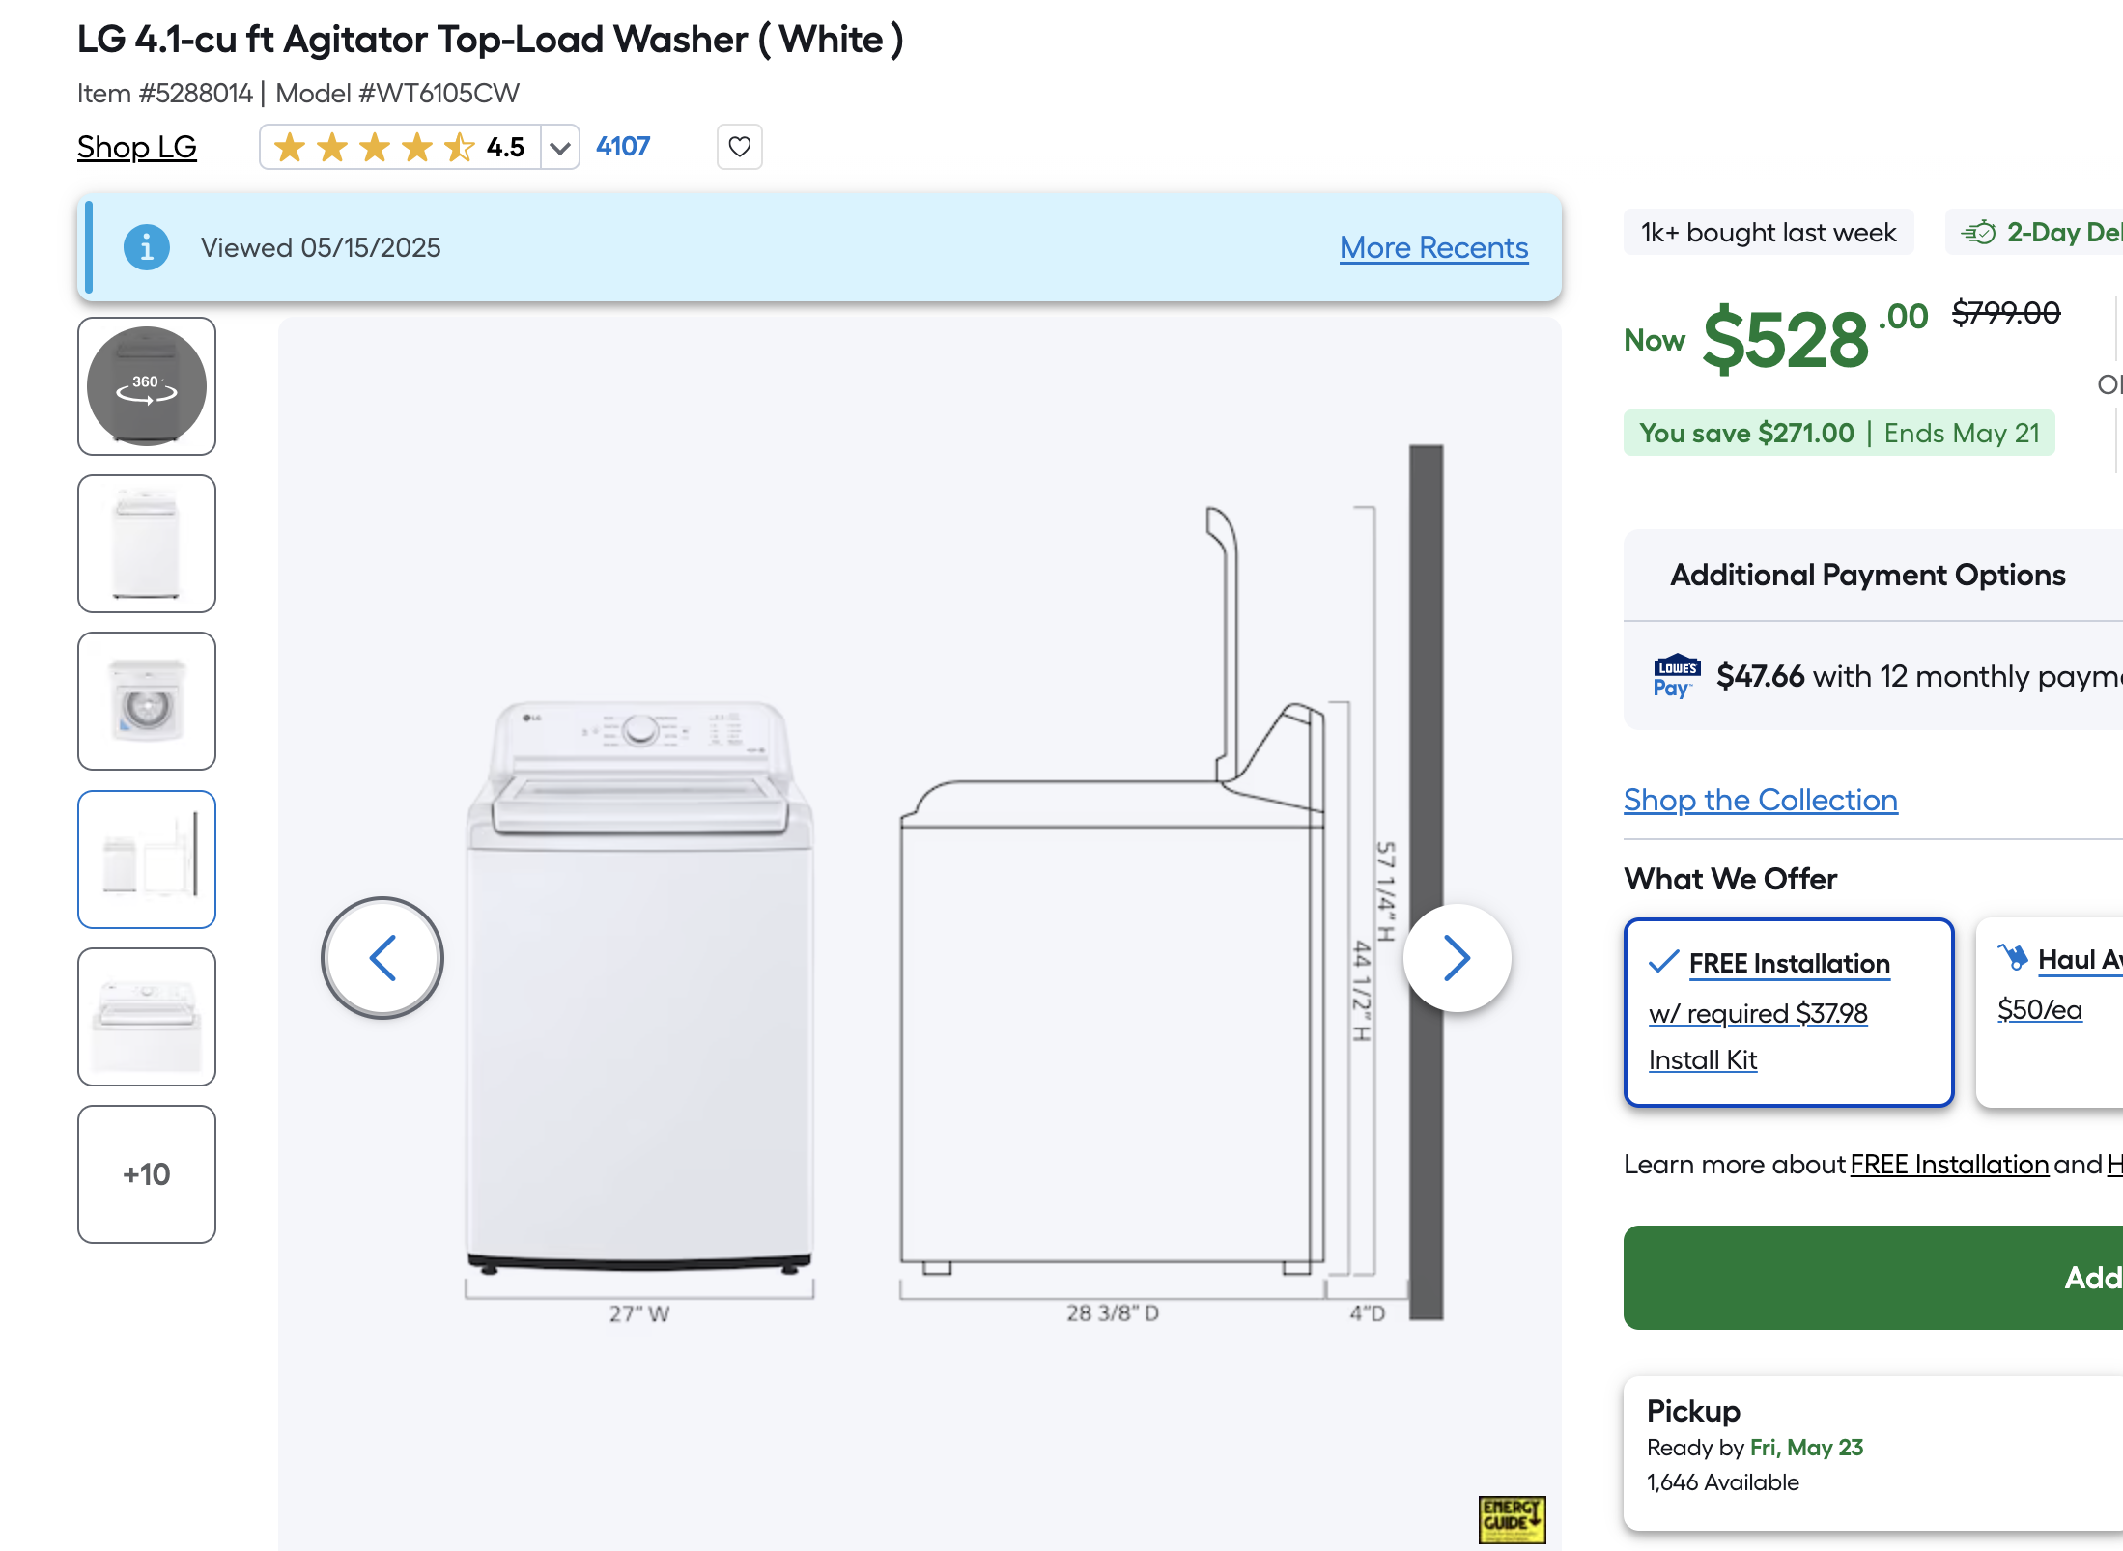Select the control panel close-up thumbnail
Viewport: 2123px width, 1551px height.
(x=147, y=1017)
